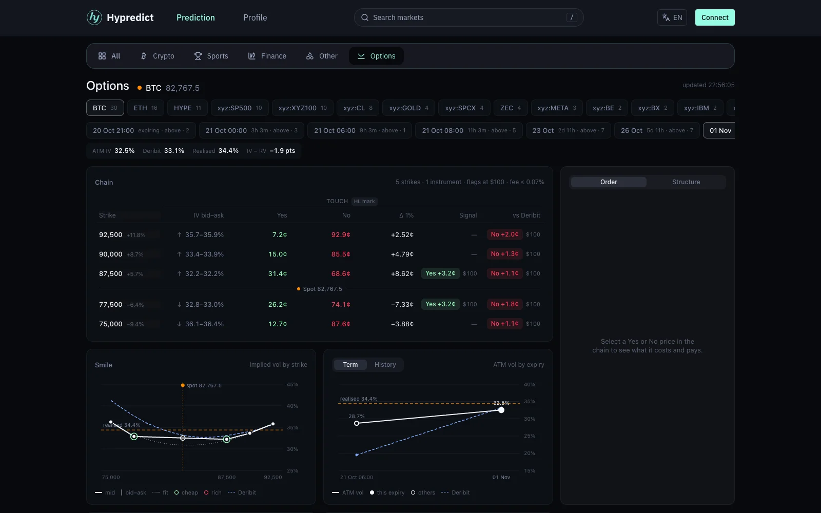Click the search magnifier icon
The image size is (821, 513).
365,17
